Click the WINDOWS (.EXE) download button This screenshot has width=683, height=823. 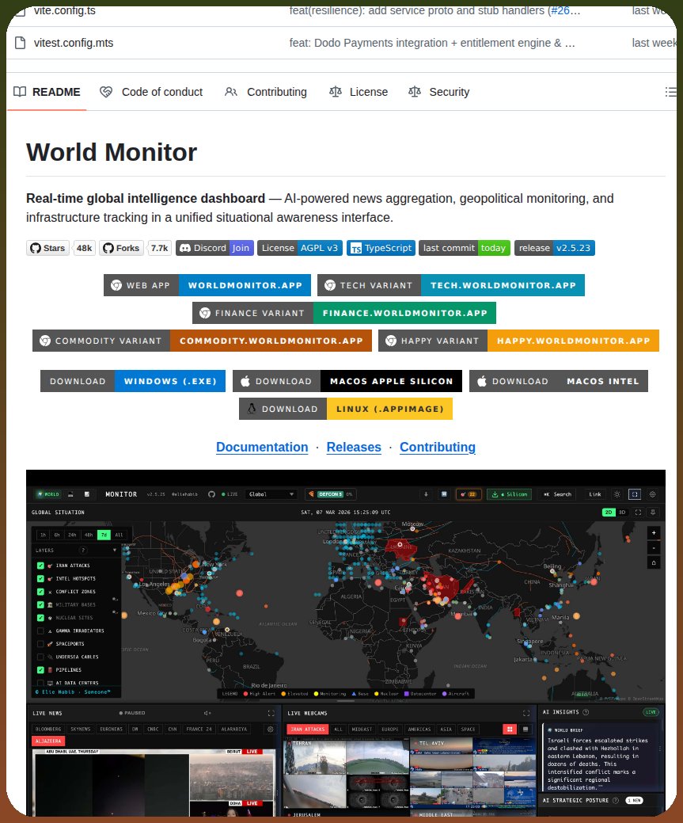pos(170,381)
